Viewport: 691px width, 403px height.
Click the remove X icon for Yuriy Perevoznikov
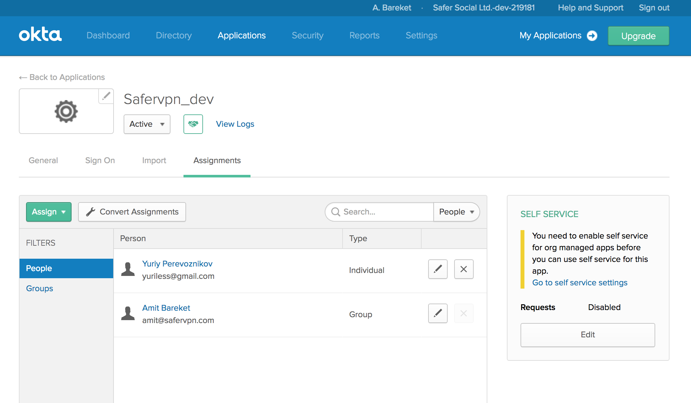(x=463, y=269)
